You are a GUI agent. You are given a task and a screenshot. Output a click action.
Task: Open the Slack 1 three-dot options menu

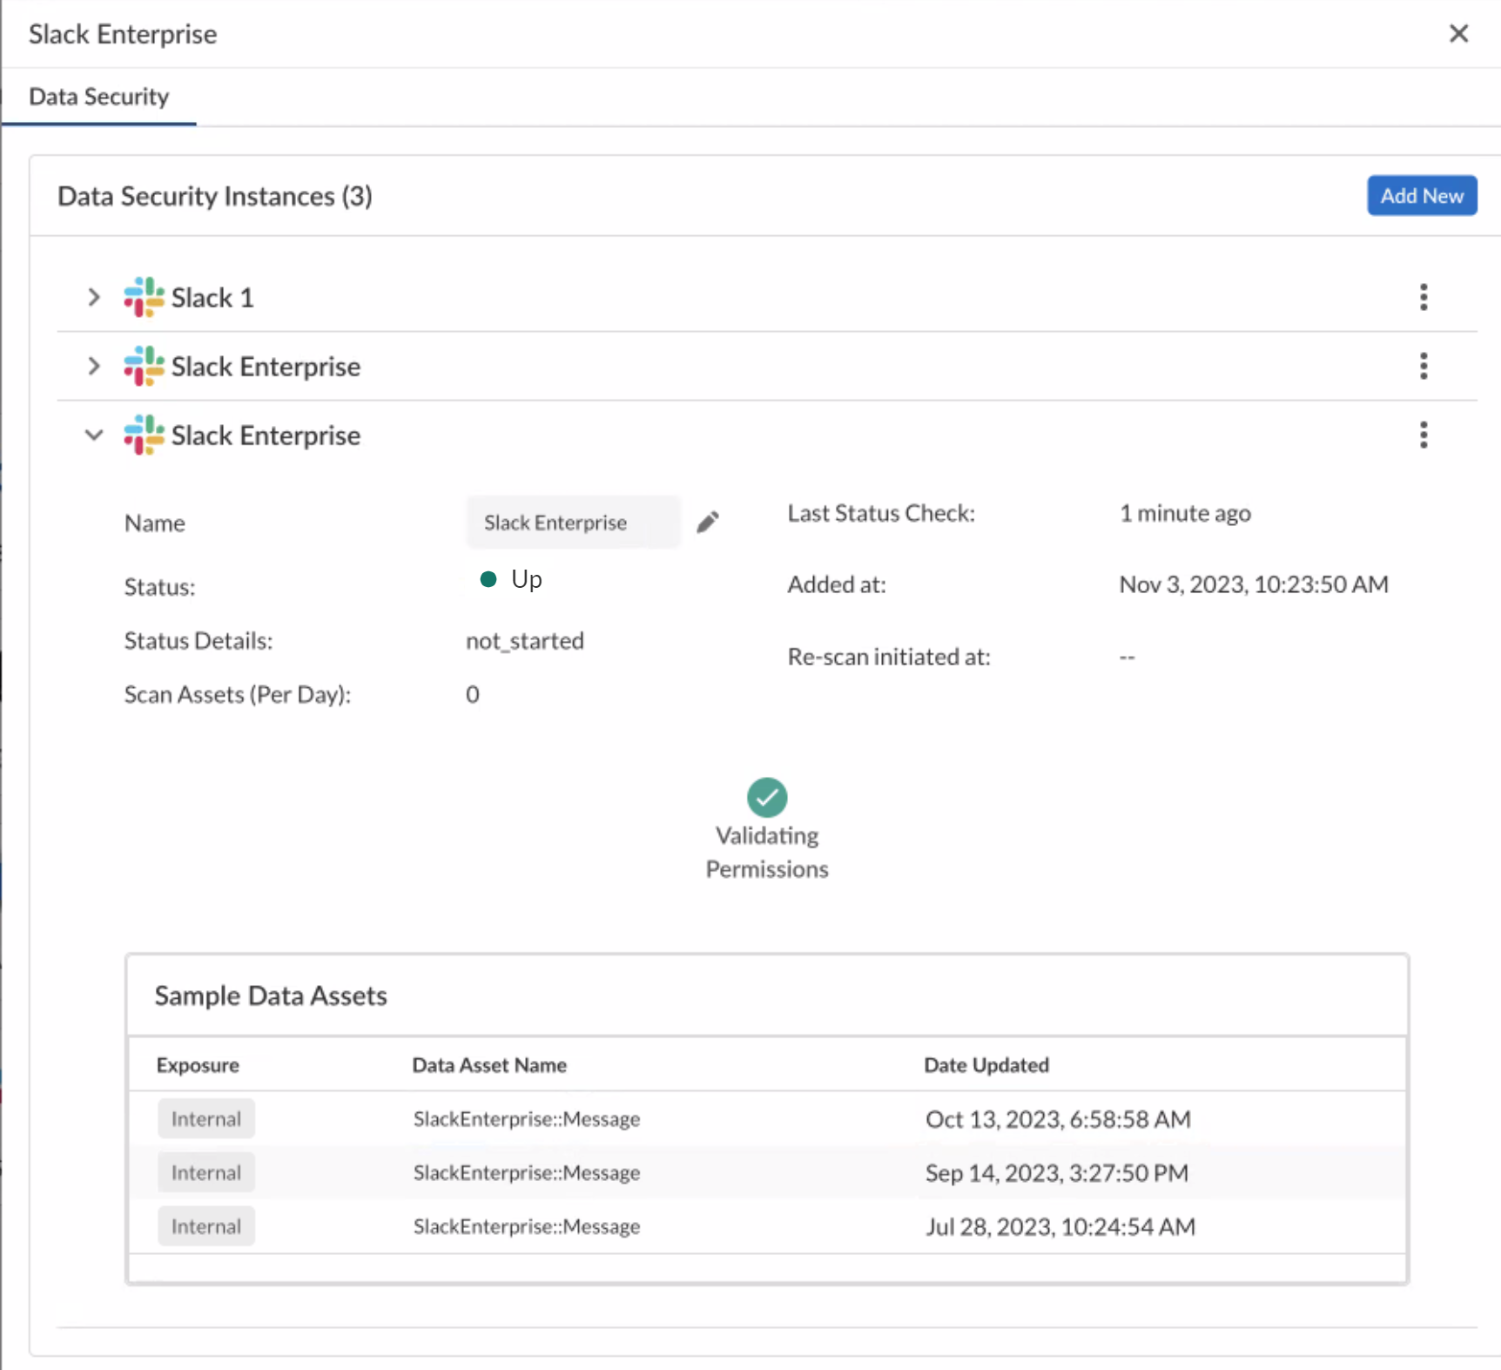tap(1424, 297)
